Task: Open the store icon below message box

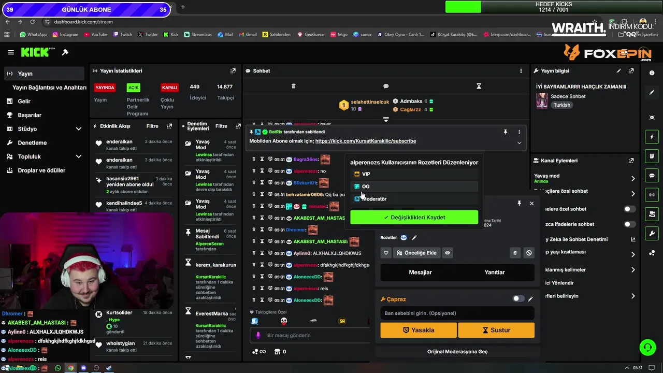Action: [277, 352]
